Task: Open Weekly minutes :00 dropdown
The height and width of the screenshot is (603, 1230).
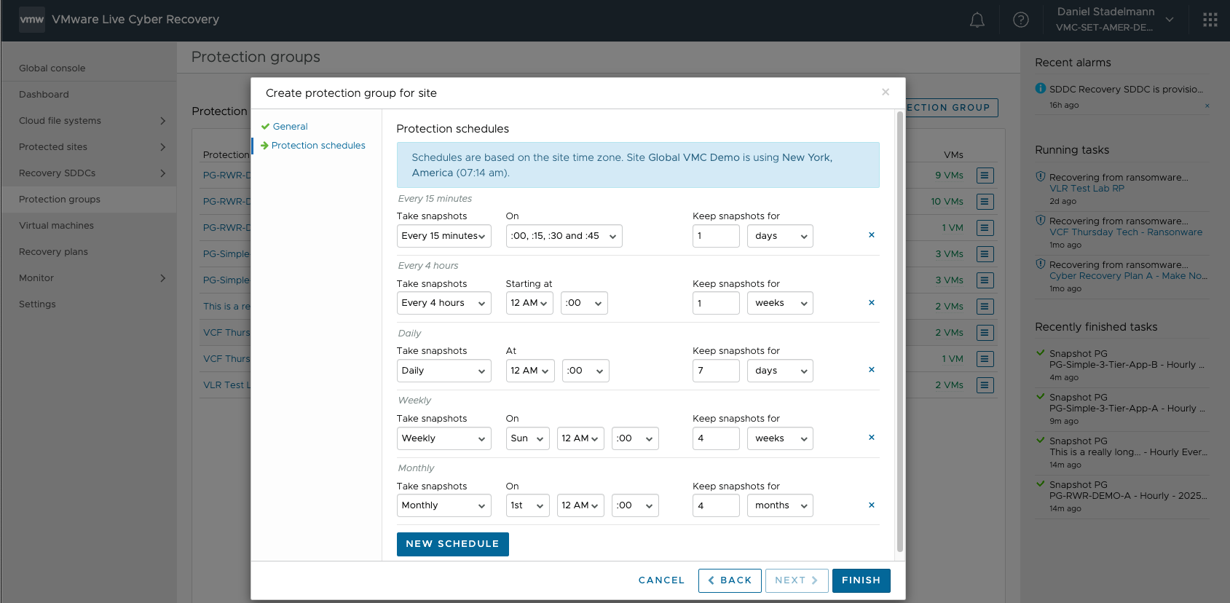Action: [x=635, y=438]
